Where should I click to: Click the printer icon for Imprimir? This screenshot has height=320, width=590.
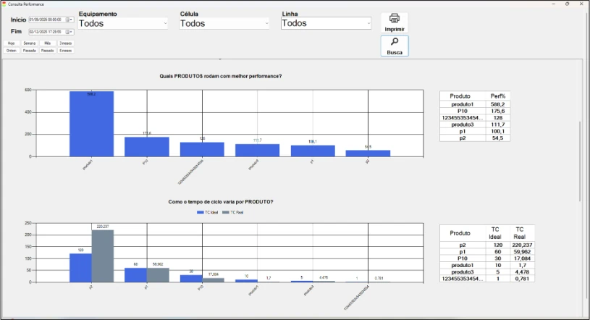point(395,19)
